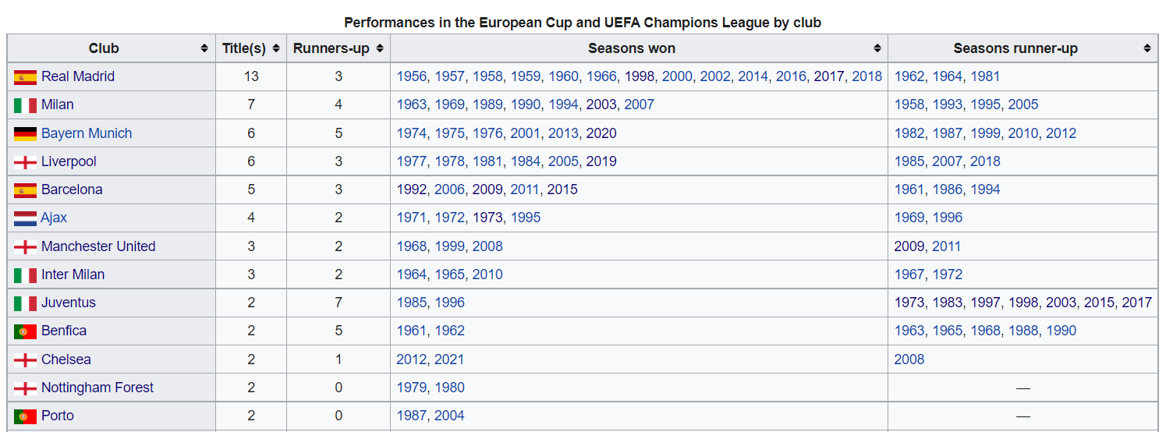This screenshot has height=432, width=1166.
Task: Click the England flag beside Nottingham Forest
Action: tap(25, 388)
